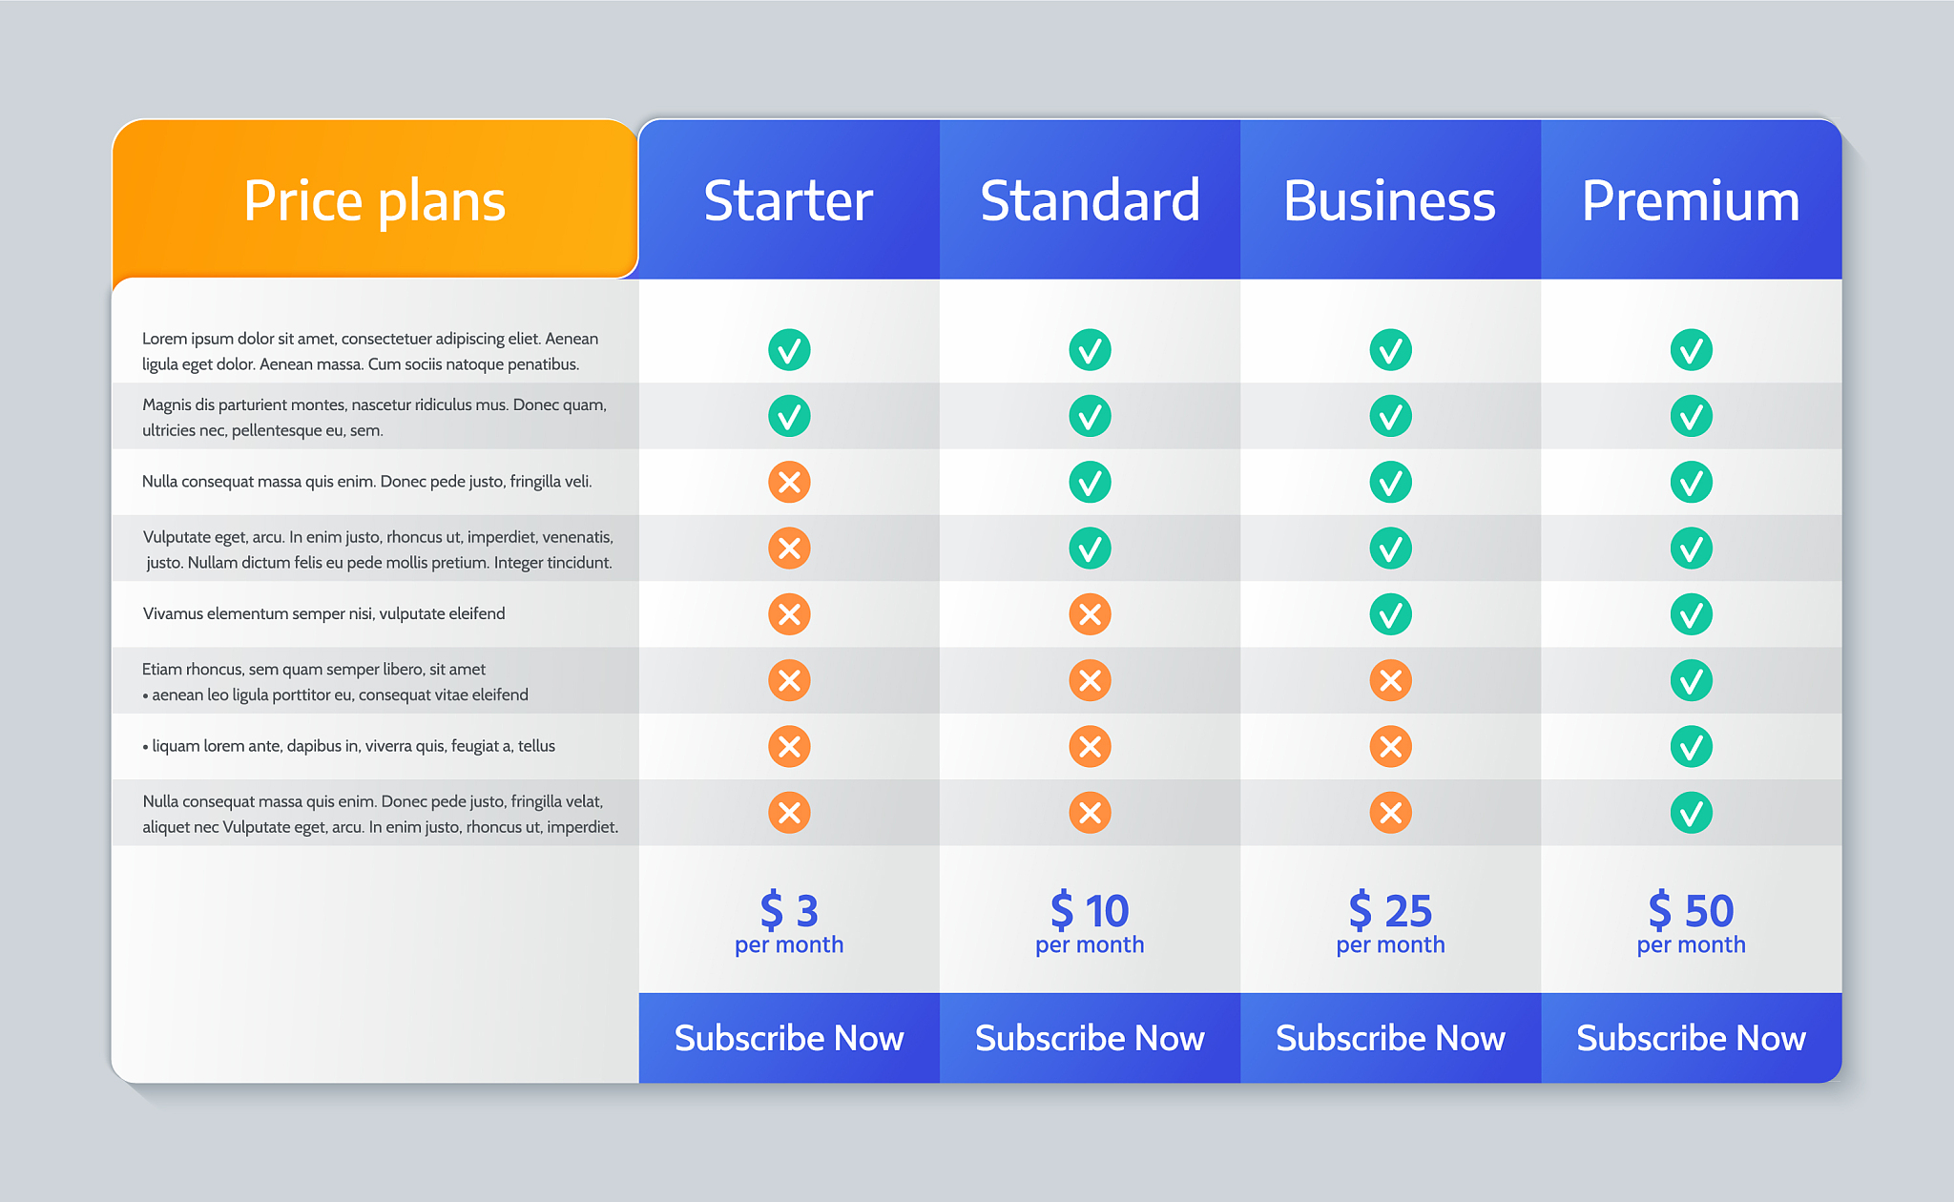This screenshot has height=1202, width=1954.
Task: Choose the Business plan column header
Action: click(1390, 200)
